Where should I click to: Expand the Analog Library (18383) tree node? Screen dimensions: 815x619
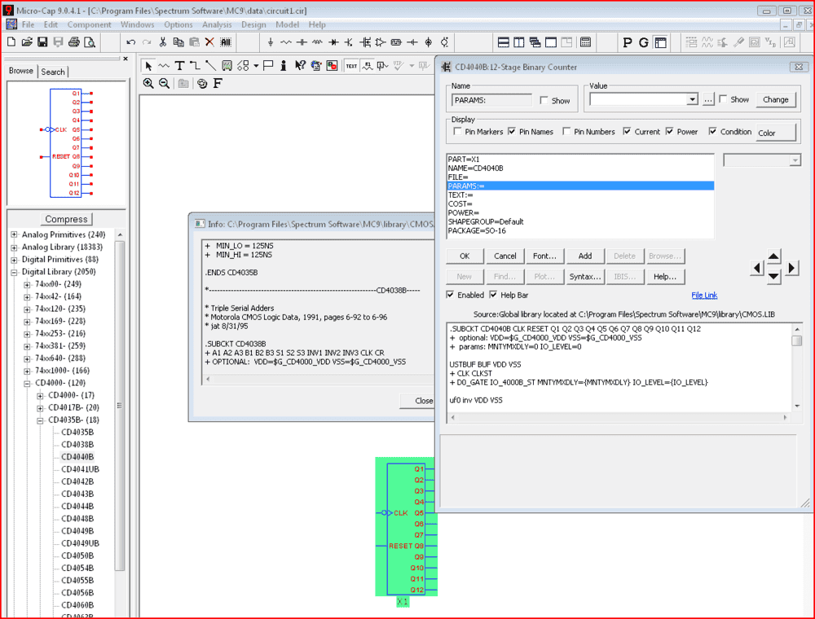14,247
